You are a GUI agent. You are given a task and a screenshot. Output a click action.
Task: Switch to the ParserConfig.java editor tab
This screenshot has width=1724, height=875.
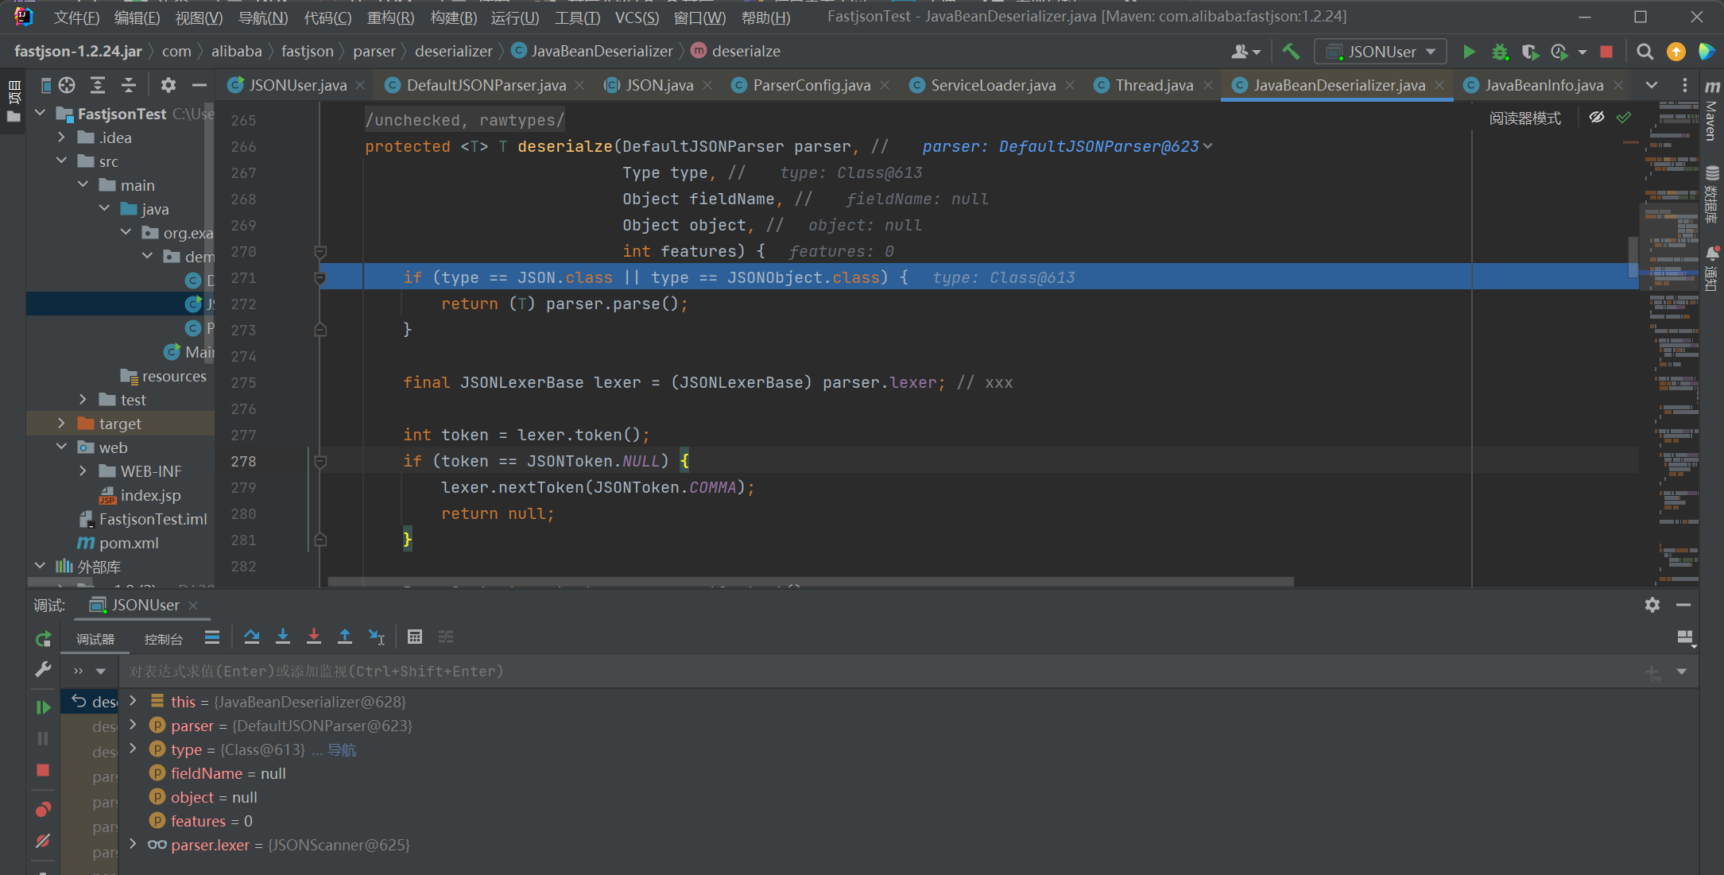[x=811, y=85]
